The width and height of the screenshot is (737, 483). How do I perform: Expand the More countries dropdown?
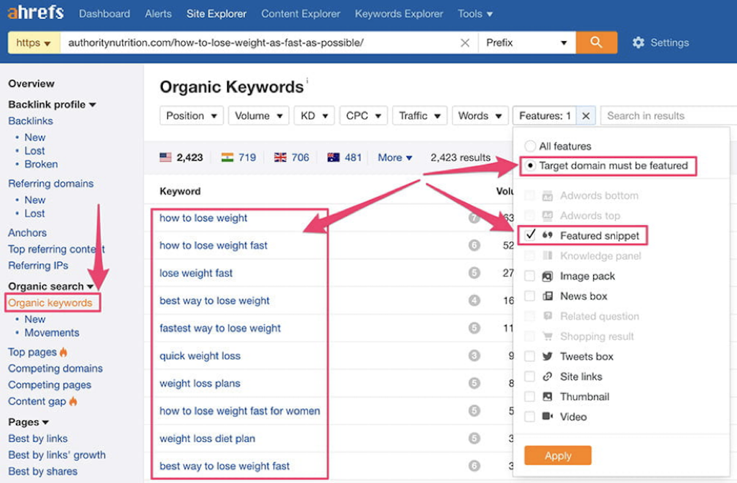point(394,158)
